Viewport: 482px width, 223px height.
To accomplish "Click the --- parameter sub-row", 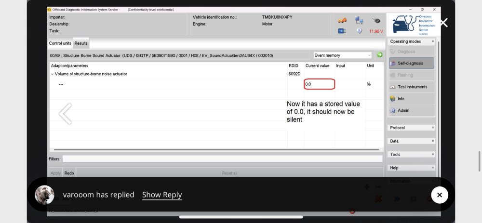I will point(61,84).
